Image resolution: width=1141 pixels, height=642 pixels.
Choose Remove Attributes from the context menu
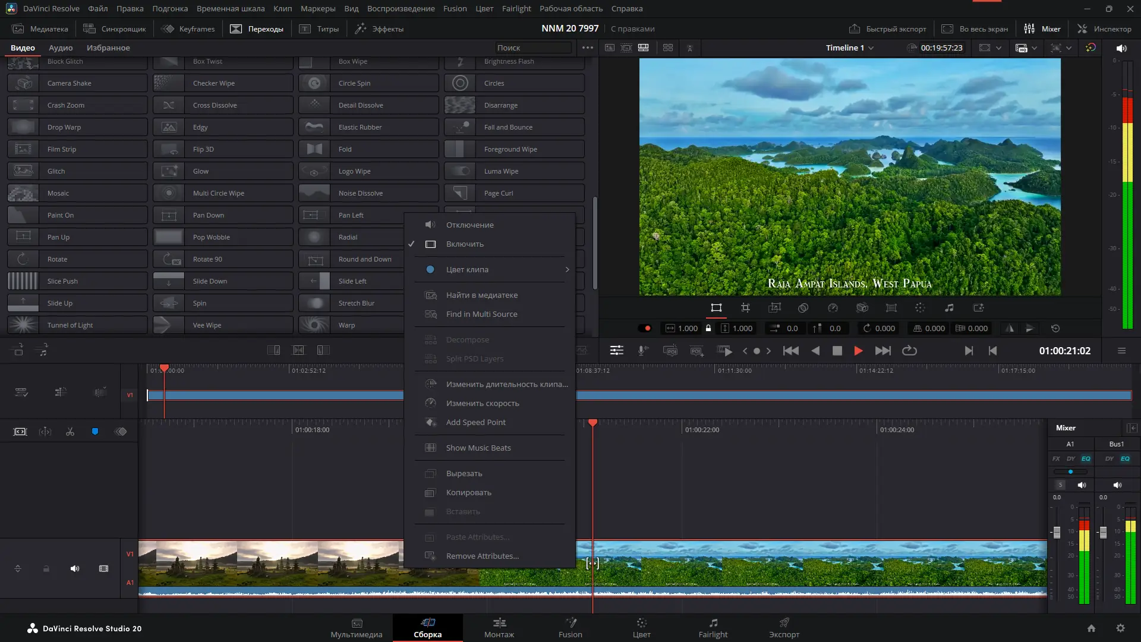[482, 556]
